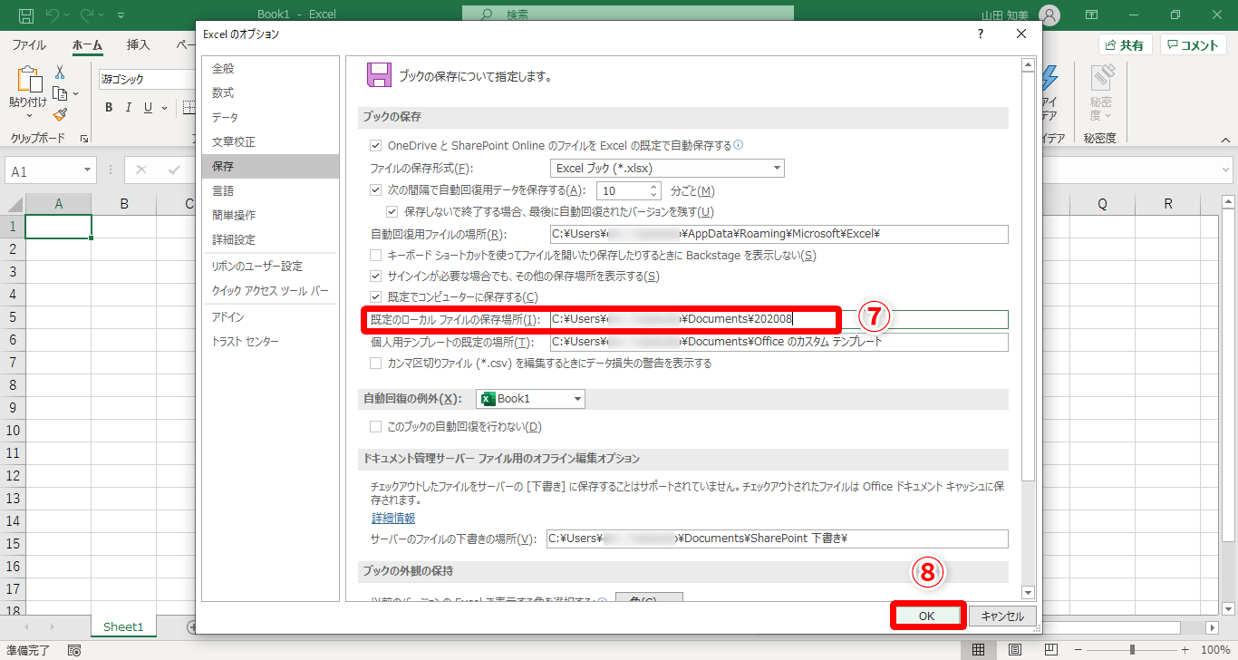This screenshot has width=1238, height=660.
Task: Click the Help question mark in the options dialog
Action: point(980,34)
